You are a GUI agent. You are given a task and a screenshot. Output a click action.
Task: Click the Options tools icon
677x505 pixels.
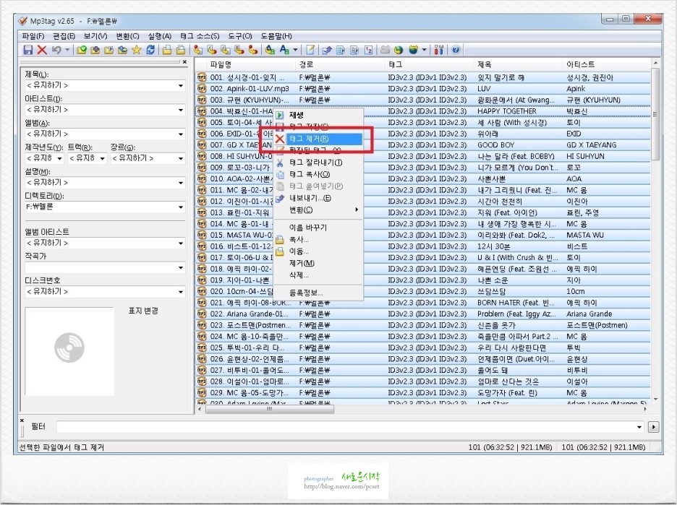pyautogui.click(x=439, y=50)
